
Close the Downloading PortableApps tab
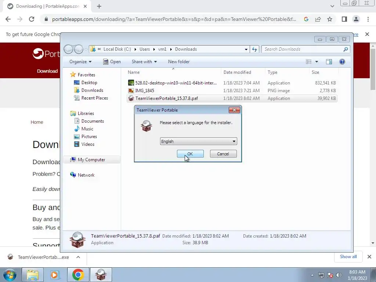click(85, 7)
